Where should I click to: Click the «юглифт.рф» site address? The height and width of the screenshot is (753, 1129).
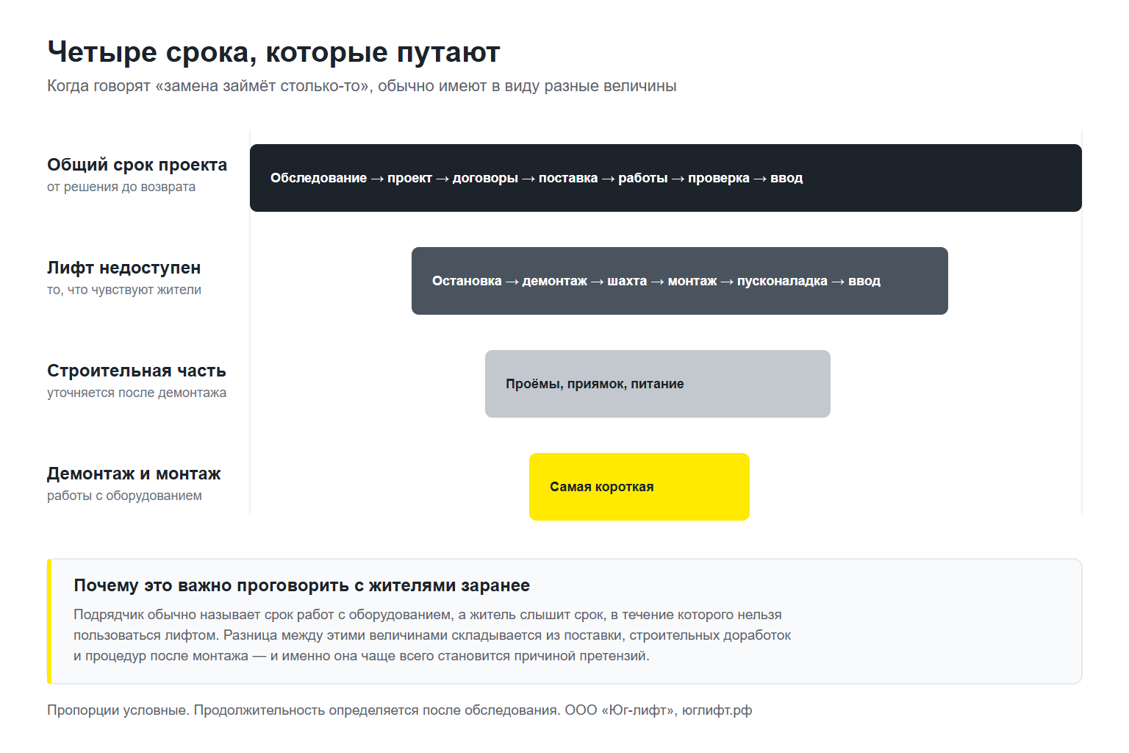(717, 710)
